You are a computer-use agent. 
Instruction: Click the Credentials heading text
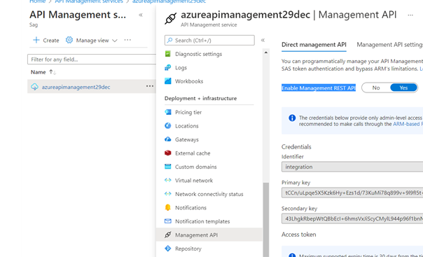click(x=296, y=146)
